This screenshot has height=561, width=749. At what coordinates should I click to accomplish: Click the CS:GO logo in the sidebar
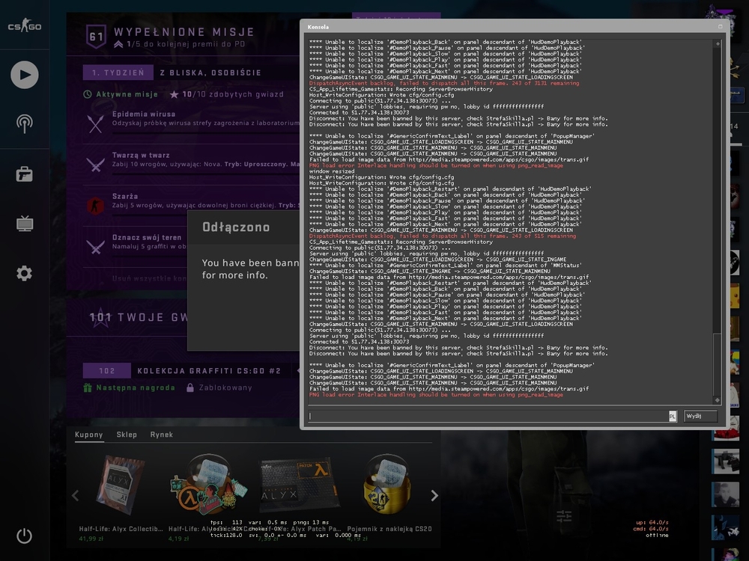click(x=25, y=25)
